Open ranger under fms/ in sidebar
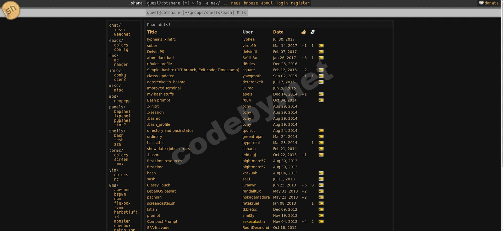This screenshot has width=503, height=231. pos(121,65)
